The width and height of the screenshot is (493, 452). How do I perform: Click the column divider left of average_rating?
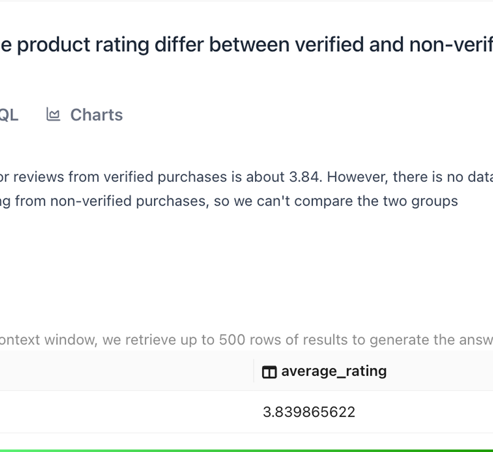tap(254, 371)
